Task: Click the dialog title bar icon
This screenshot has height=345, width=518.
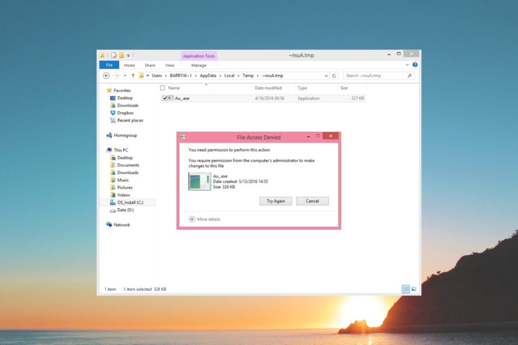Action: [182, 137]
